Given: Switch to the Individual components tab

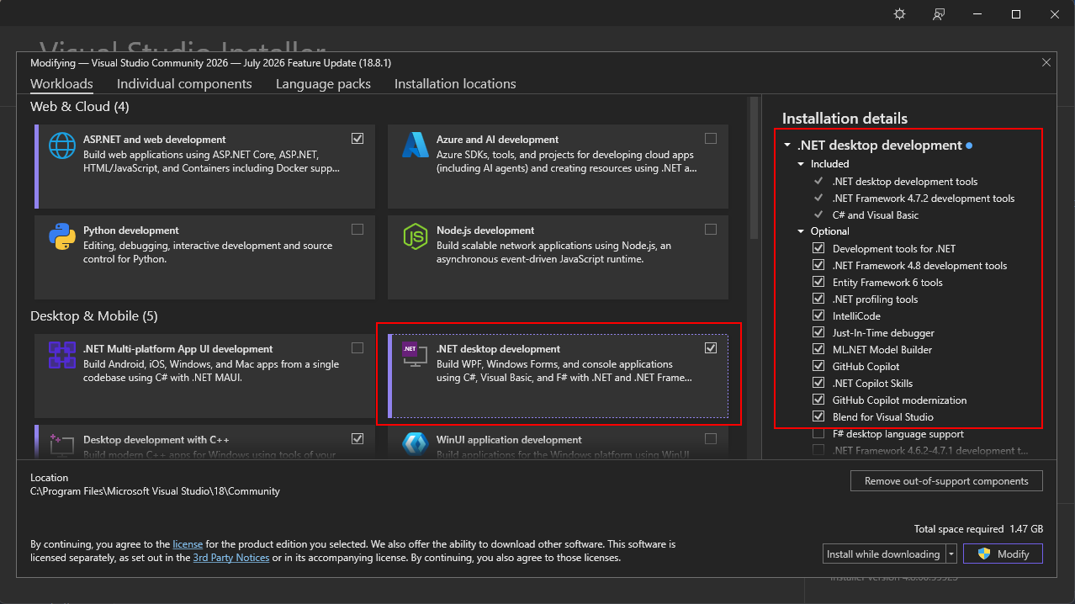Looking at the screenshot, I should (x=184, y=84).
